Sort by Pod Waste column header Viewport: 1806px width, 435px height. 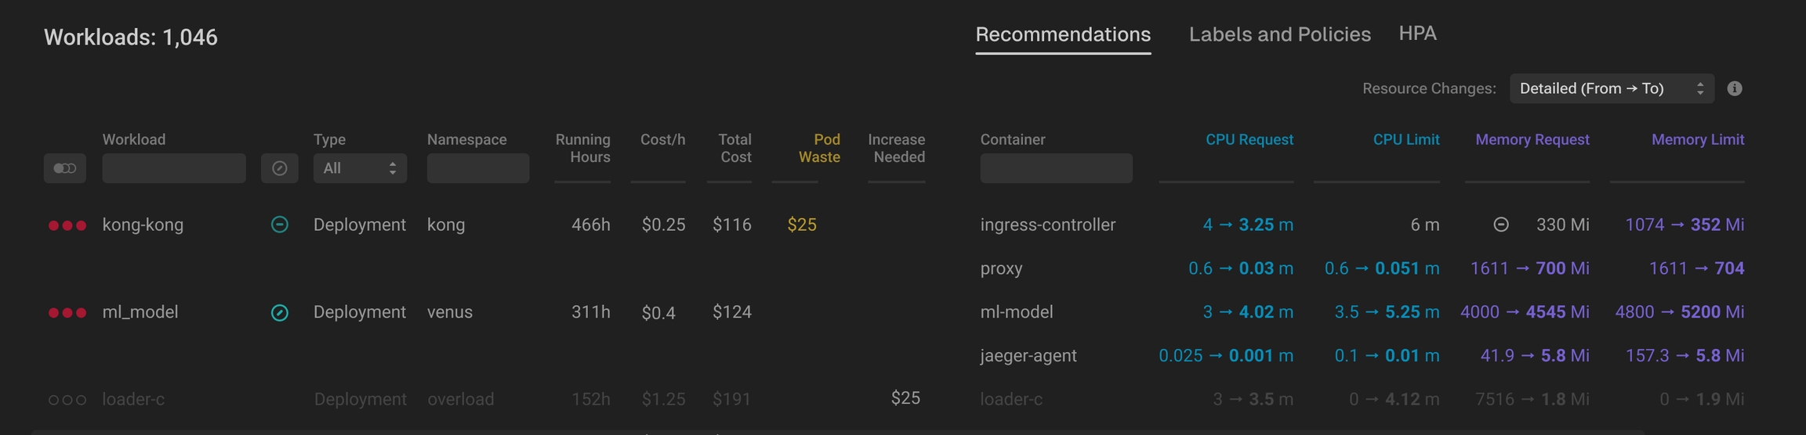click(x=819, y=148)
